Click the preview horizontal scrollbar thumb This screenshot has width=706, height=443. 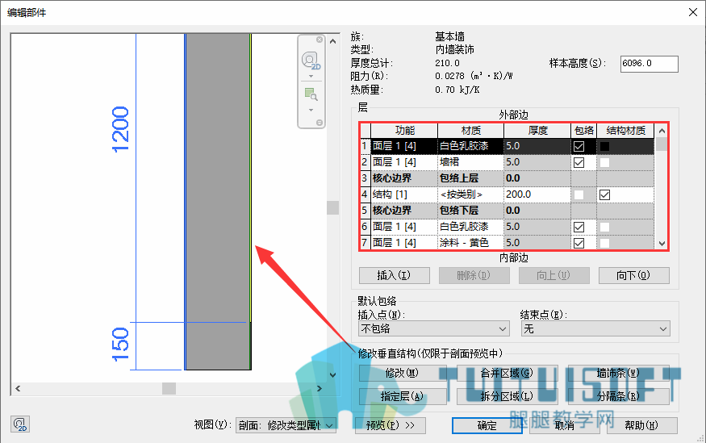(169, 388)
